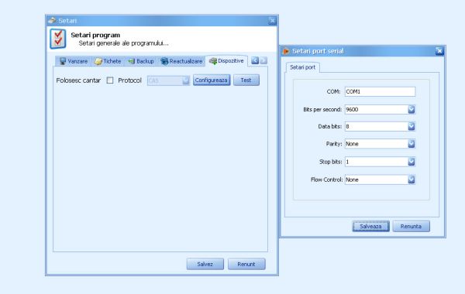This screenshot has height=294, width=465.
Task: Click the Dispozitive tab device icon
Action: tap(213, 61)
